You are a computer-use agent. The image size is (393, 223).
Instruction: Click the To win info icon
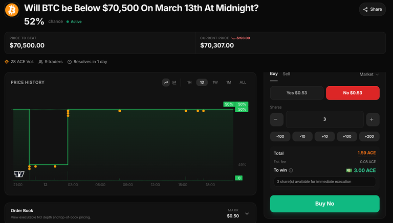(x=291, y=170)
